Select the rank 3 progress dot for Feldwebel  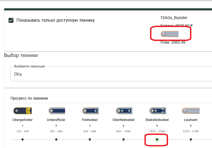(90, 139)
